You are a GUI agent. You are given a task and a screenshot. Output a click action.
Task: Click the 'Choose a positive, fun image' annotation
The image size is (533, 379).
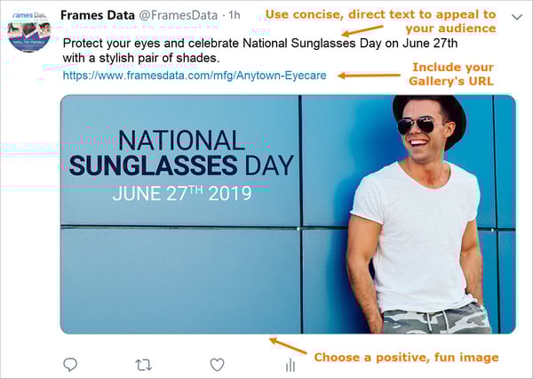tap(406, 358)
